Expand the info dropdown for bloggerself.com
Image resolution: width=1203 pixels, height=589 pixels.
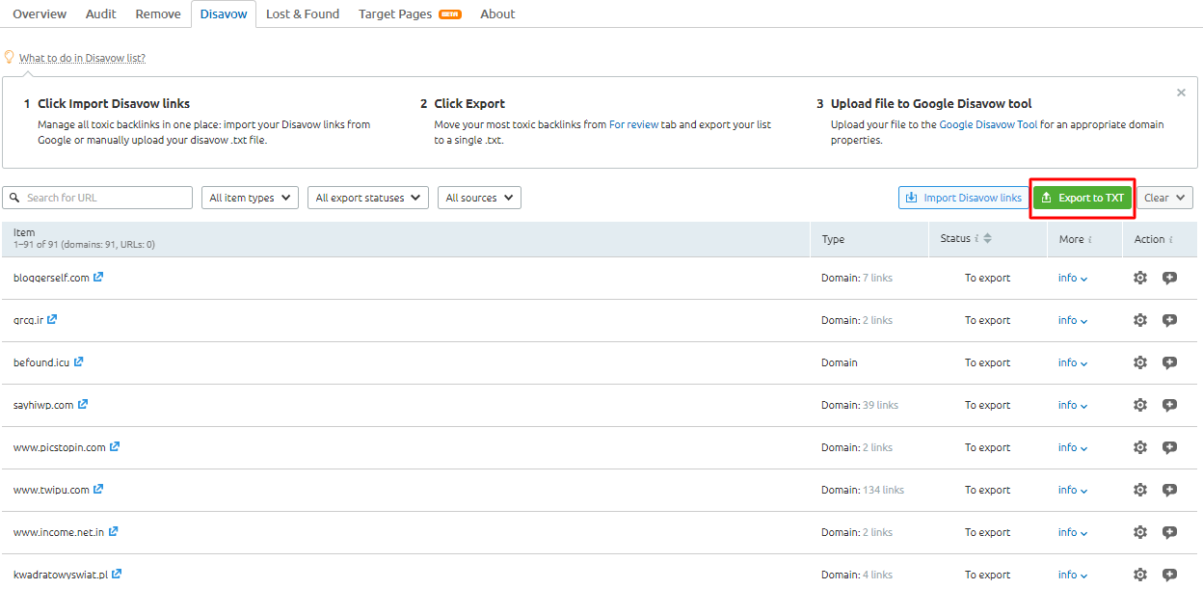point(1072,278)
